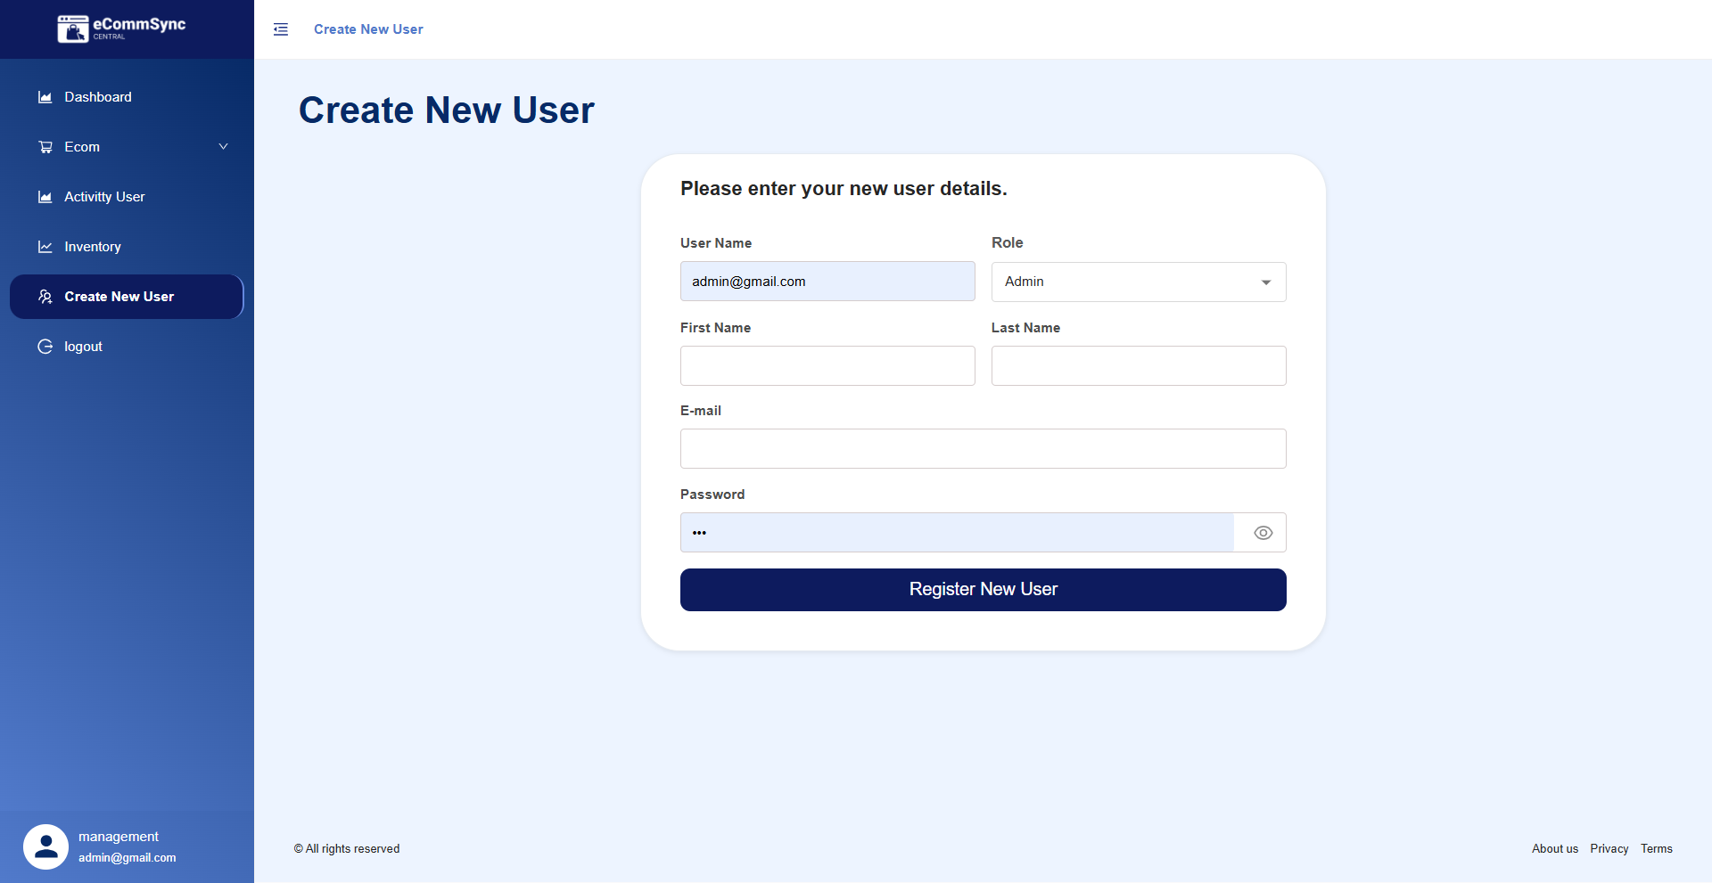
Task: Click the E-mail input field
Action: pos(984,448)
